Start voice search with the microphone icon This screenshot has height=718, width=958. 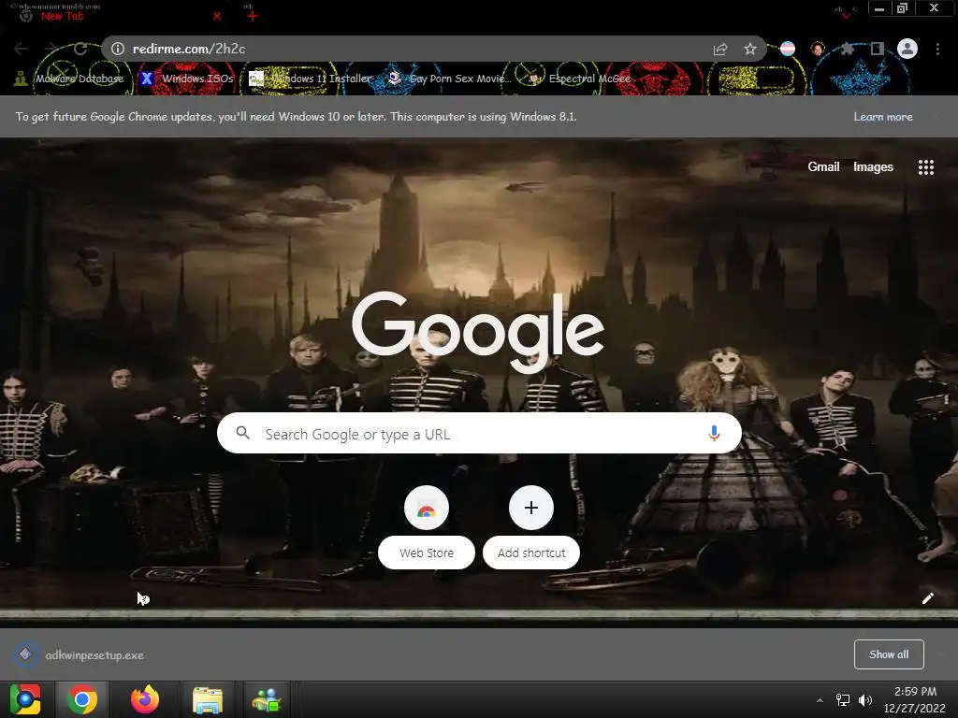(x=714, y=434)
